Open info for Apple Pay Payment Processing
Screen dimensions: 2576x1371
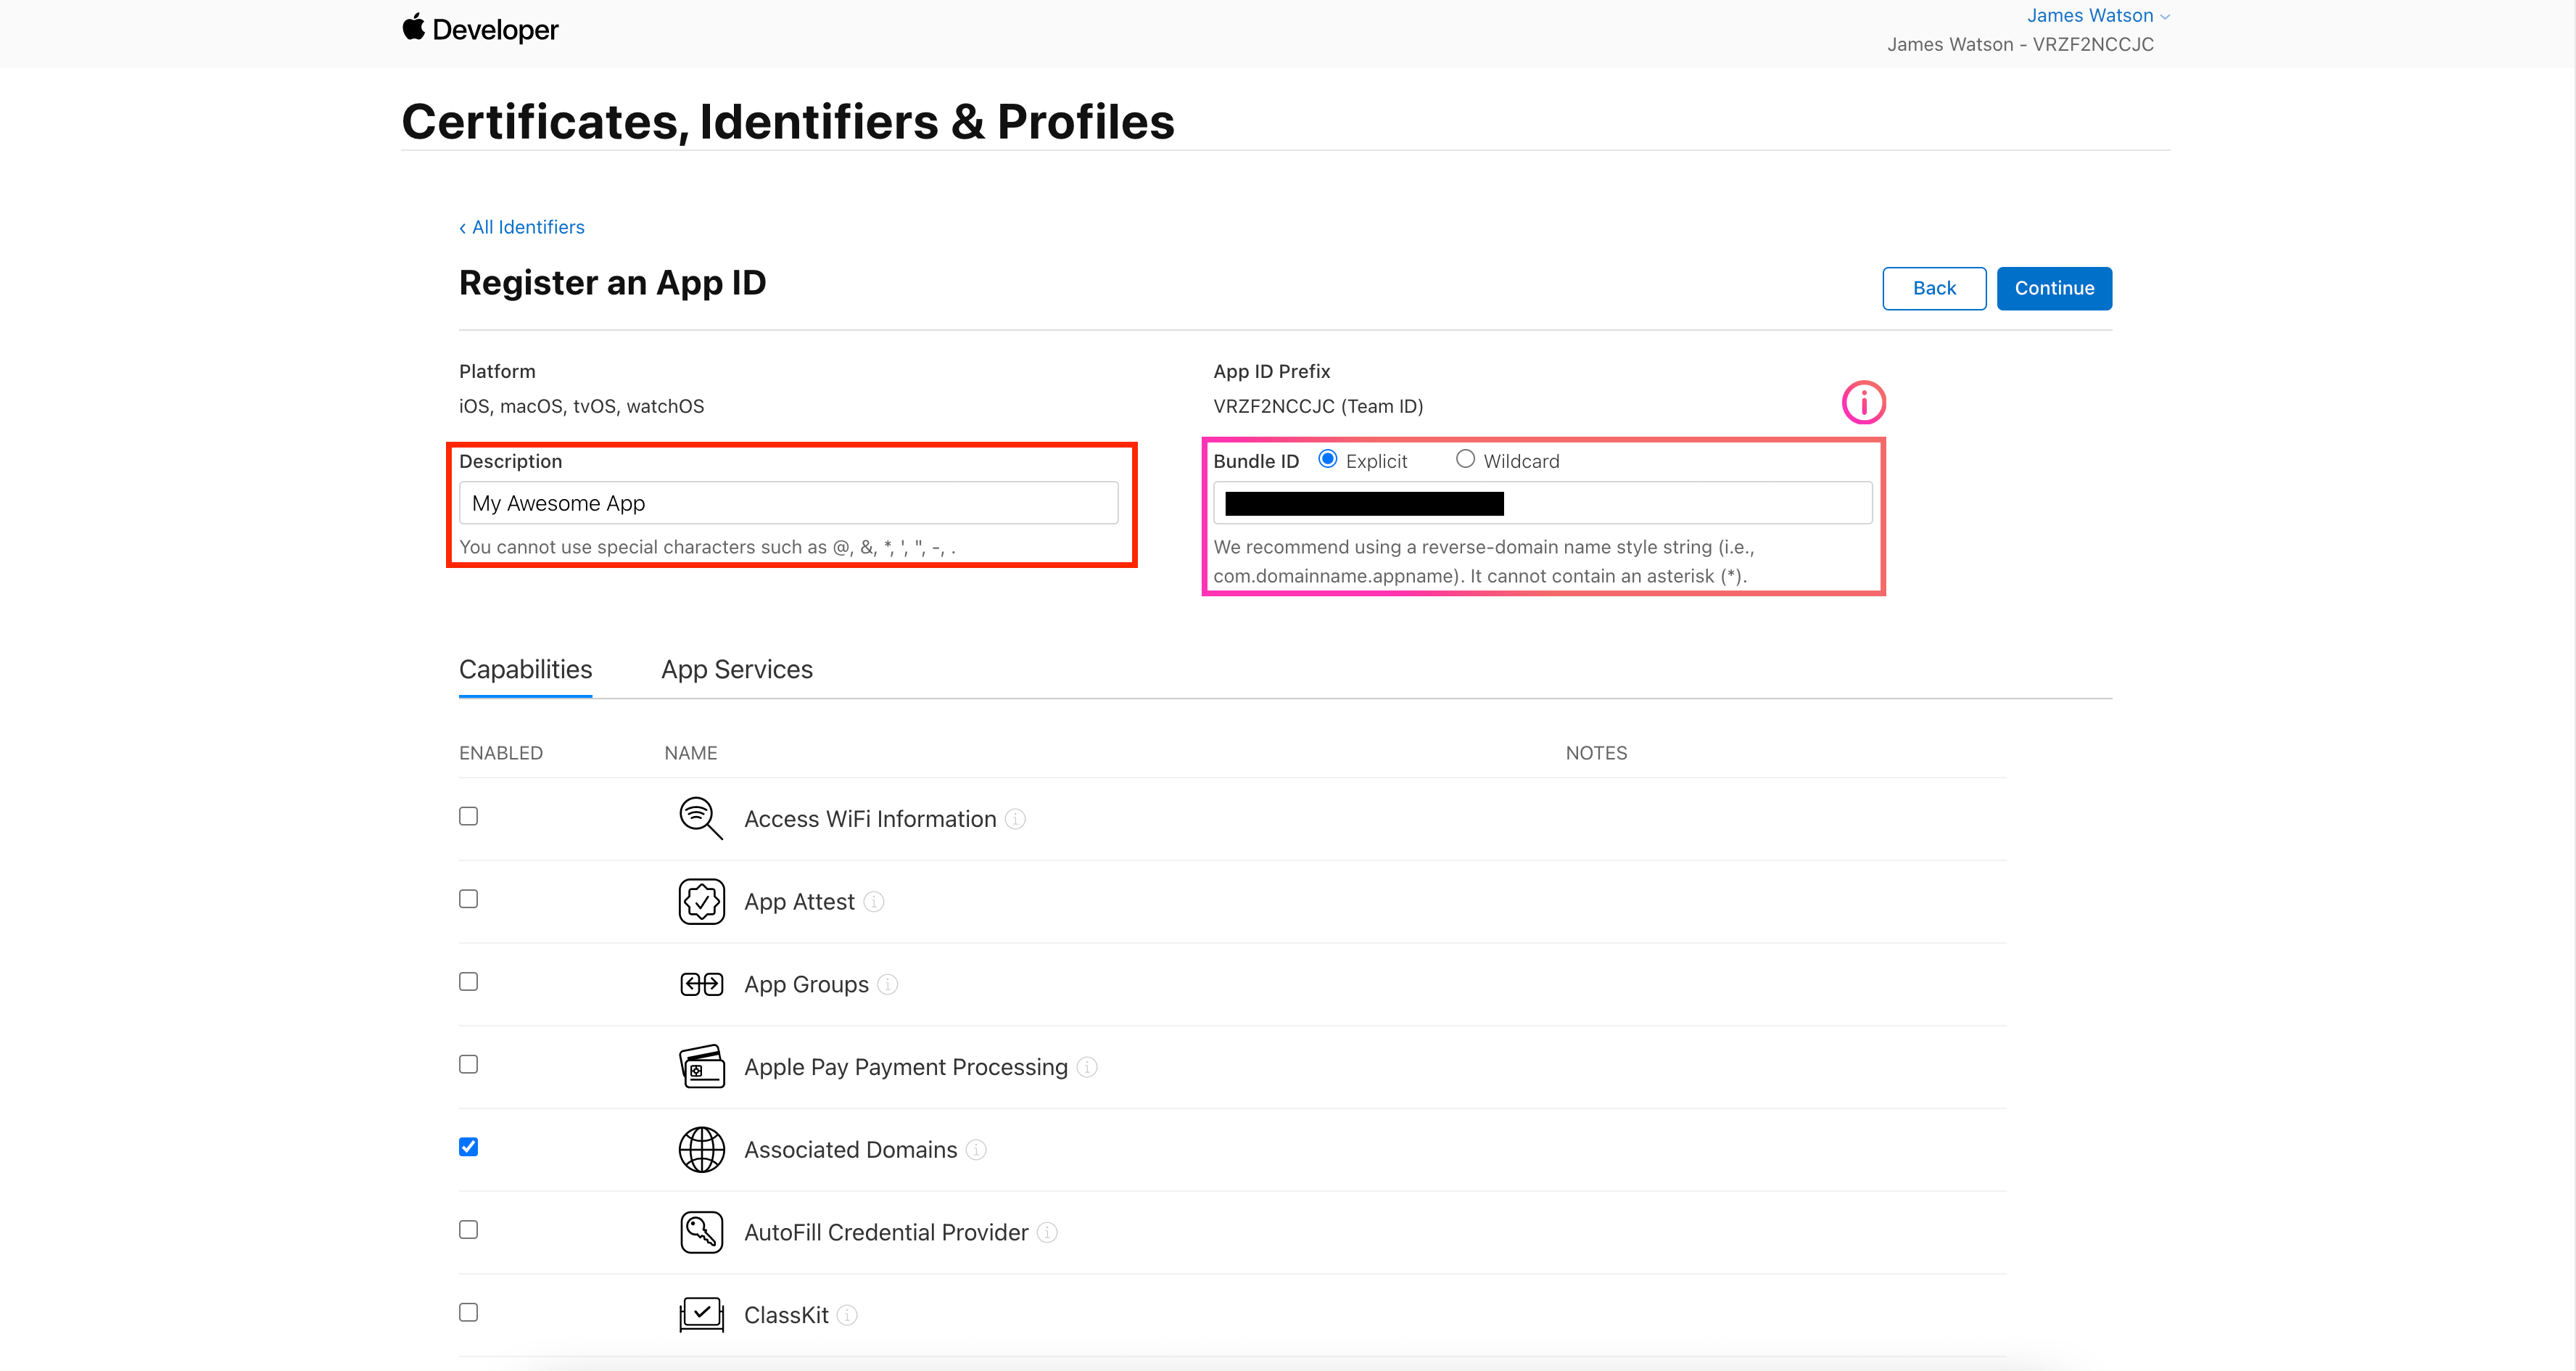[x=1087, y=1067]
